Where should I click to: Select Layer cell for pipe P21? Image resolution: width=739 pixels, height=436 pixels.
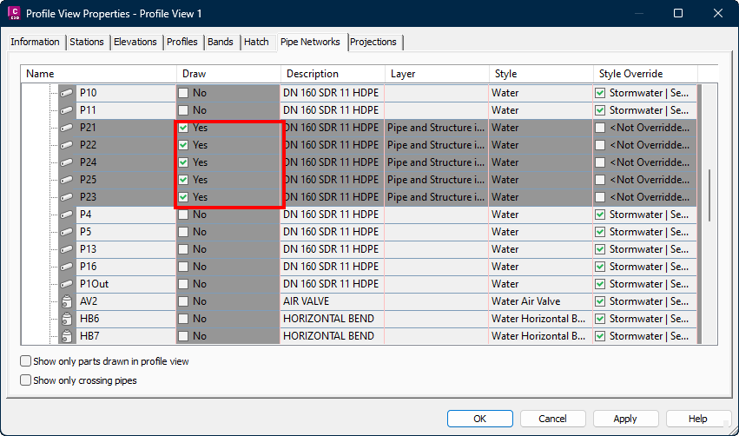[x=437, y=128]
